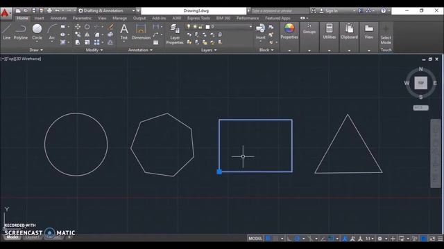
Task: Expand the Block panel
Action: tap(266, 50)
